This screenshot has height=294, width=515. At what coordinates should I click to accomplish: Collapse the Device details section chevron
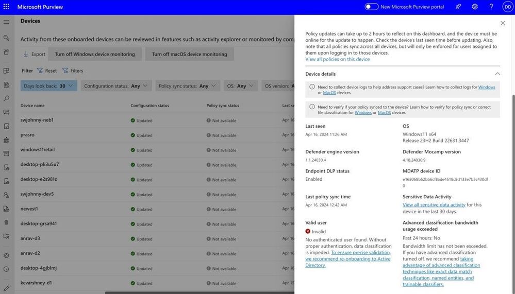[497, 74]
